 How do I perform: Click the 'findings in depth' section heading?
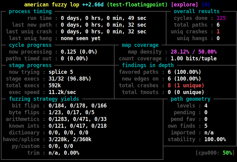click(148, 65)
